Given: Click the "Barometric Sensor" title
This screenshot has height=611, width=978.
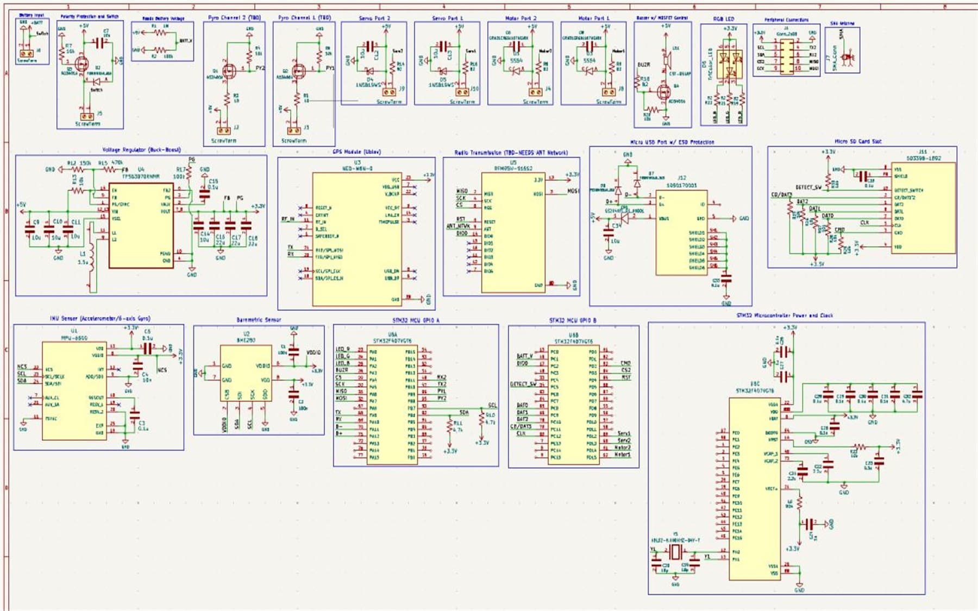Looking at the screenshot, I should [259, 320].
